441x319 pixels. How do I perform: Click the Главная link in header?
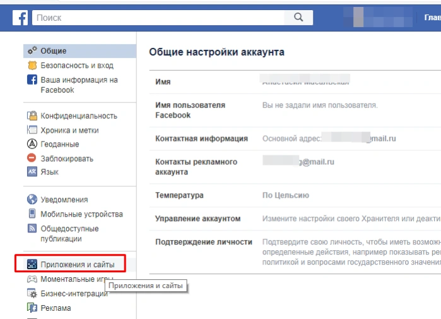(432, 18)
